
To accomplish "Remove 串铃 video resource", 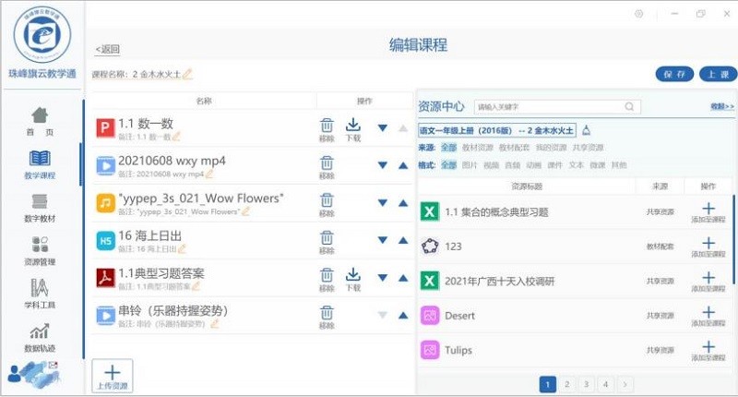I will [x=327, y=318].
